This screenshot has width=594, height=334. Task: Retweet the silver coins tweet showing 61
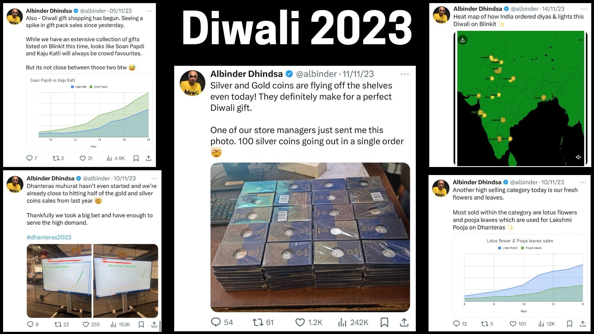pyautogui.click(x=263, y=322)
